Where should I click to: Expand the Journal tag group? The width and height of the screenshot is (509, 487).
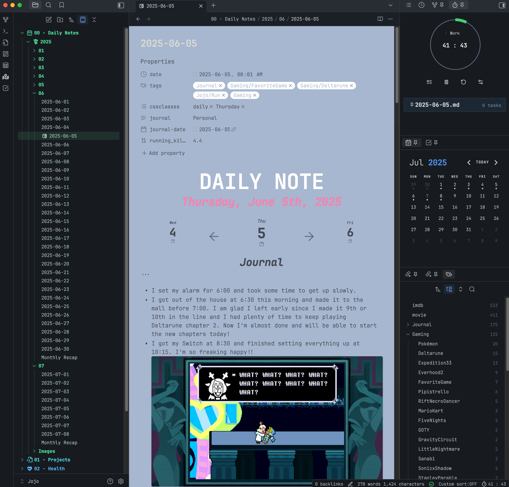pyautogui.click(x=408, y=325)
